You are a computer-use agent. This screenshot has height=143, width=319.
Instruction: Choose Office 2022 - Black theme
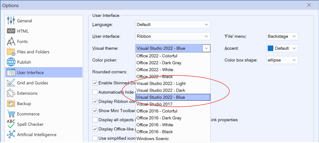[x=173, y=77]
